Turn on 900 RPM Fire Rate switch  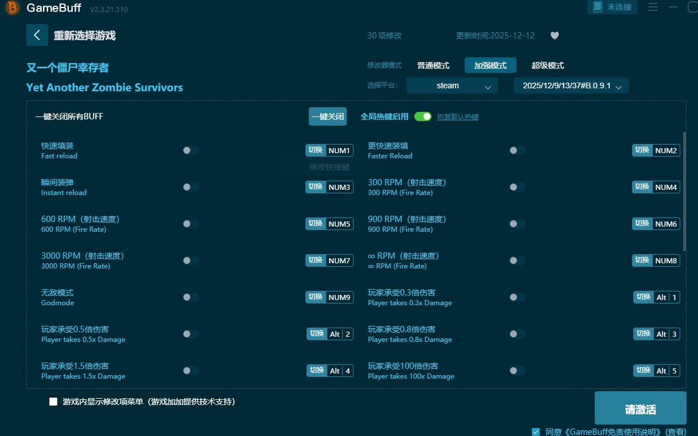[517, 224]
